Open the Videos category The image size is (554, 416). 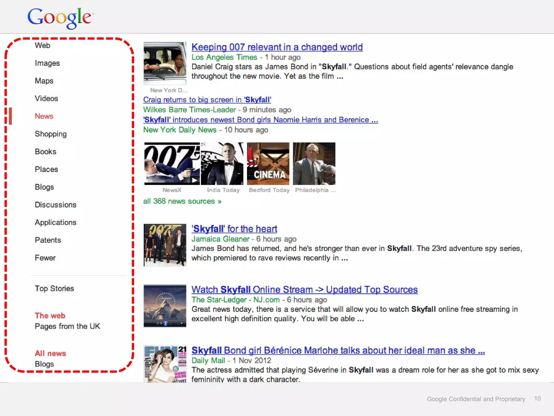pyautogui.click(x=46, y=98)
